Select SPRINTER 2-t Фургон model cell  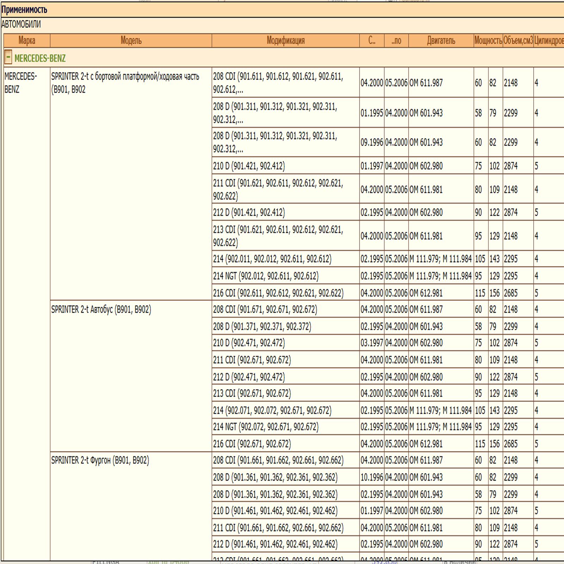pyautogui.click(x=100, y=460)
